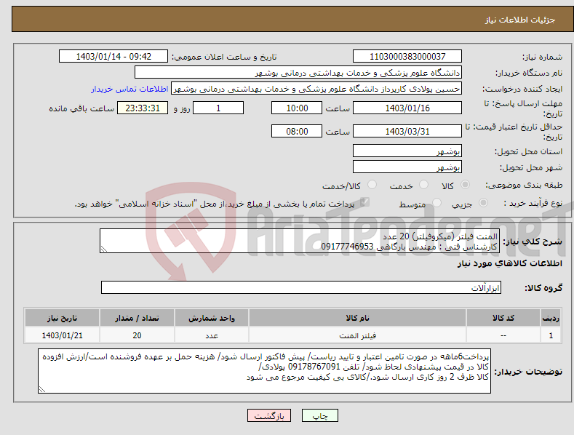This screenshot has height=435, width=574.
Task: Click the row number cell 1
Action: click(x=551, y=335)
